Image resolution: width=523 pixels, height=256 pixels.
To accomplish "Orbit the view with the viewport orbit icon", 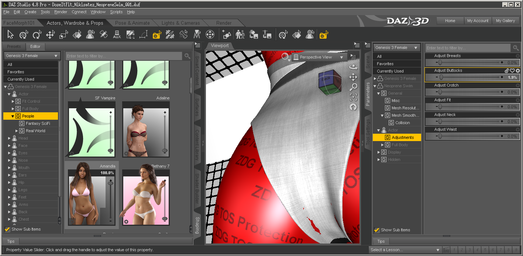I will (x=353, y=67).
